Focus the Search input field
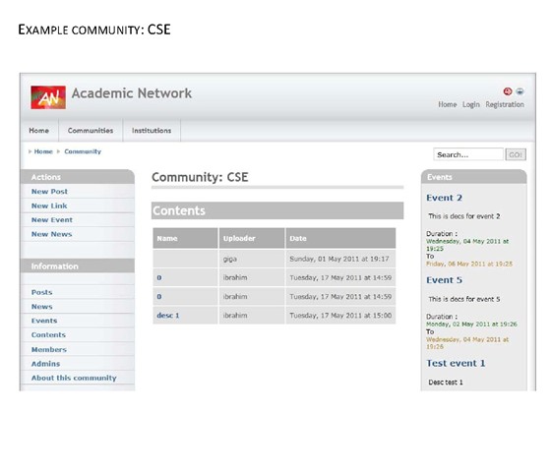This screenshot has height=472, width=551. pyautogui.click(x=468, y=154)
